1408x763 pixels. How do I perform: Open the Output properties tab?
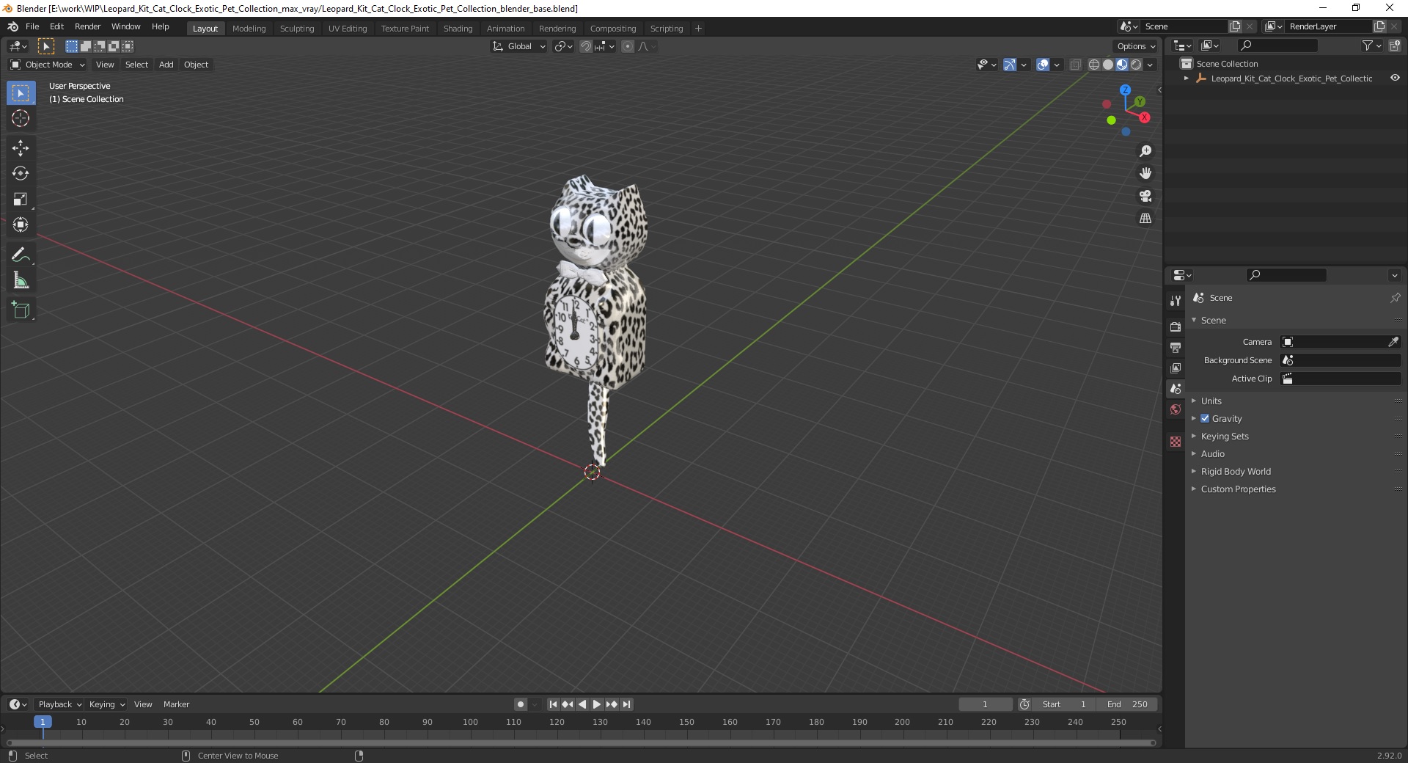coord(1176,347)
